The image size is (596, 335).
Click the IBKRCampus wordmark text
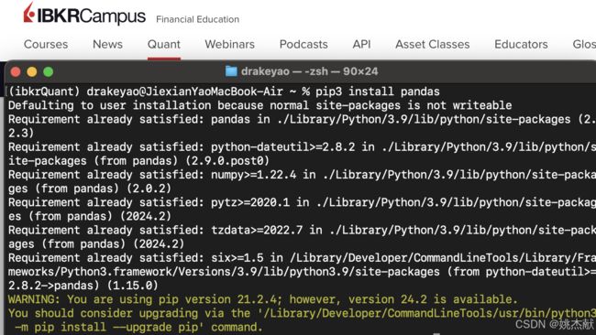point(91,16)
